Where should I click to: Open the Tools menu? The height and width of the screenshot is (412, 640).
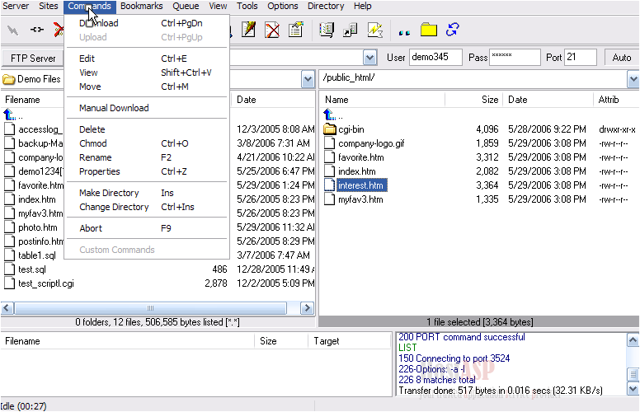247,6
